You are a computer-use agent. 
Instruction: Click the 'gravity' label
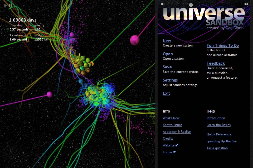(39, 25)
